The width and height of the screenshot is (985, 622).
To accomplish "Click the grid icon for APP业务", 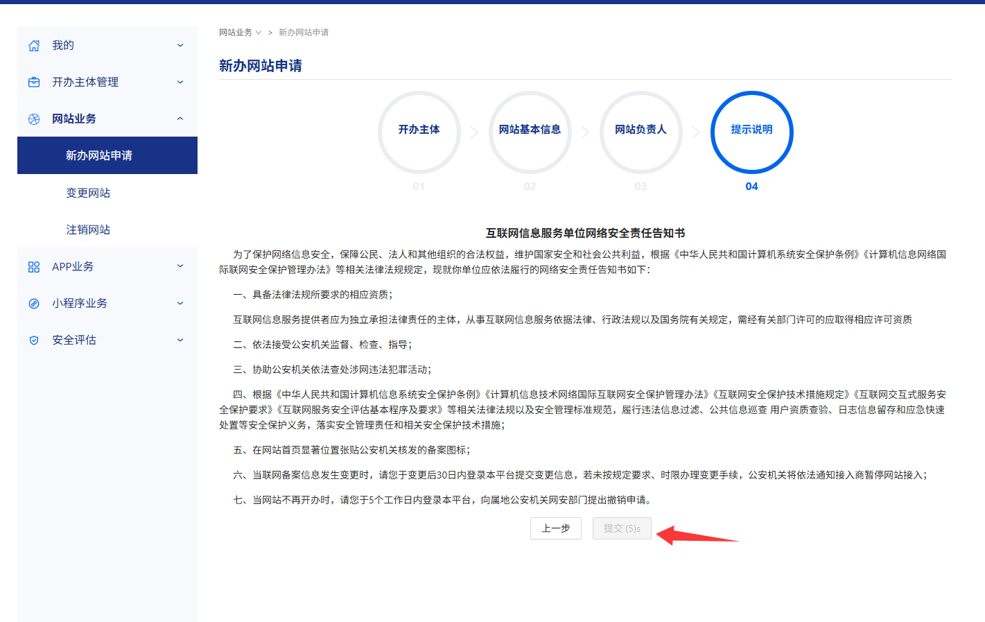I will click(33, 266).
